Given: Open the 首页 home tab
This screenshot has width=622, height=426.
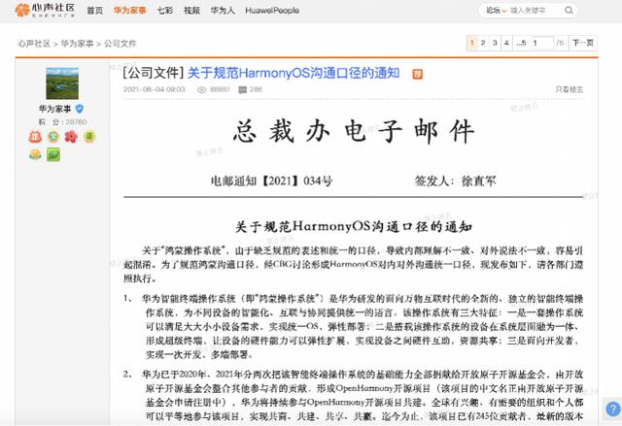Looking at the screenshot, I should pos(95,11).
